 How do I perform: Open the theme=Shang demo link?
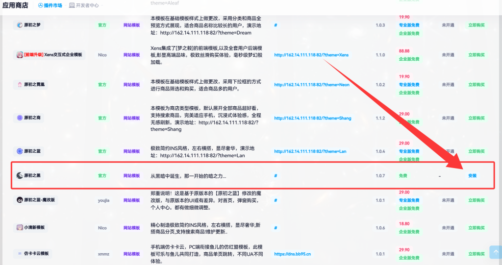click(312, 118)
